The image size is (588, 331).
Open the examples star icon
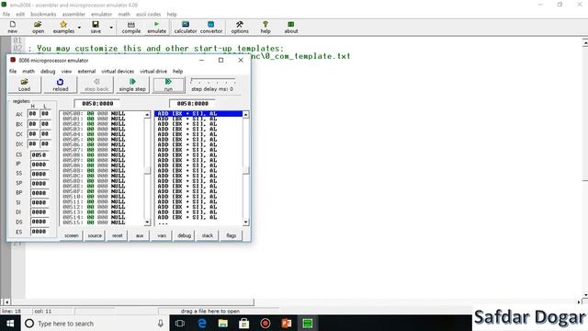pyautogui.click(x=63, y=28)
